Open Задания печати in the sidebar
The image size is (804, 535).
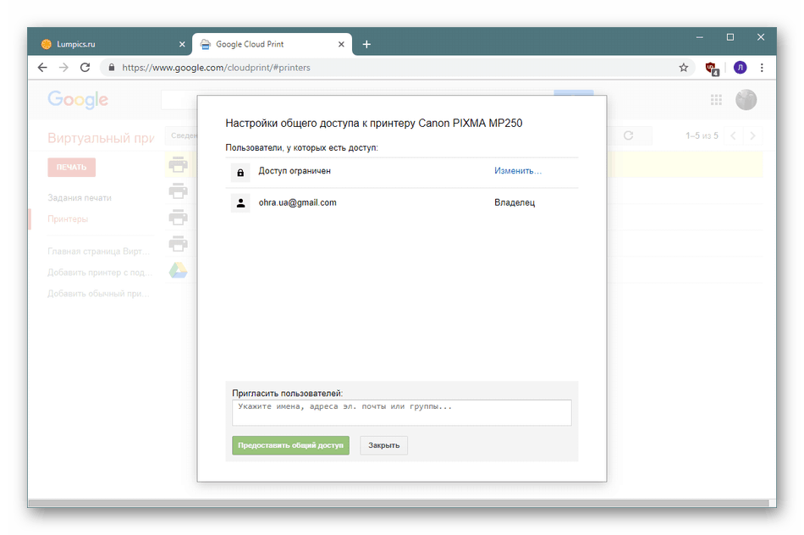(x=80, y=198)
